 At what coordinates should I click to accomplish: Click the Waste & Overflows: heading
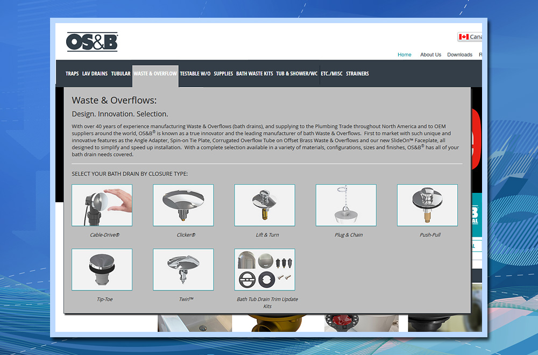pos(114,101)
